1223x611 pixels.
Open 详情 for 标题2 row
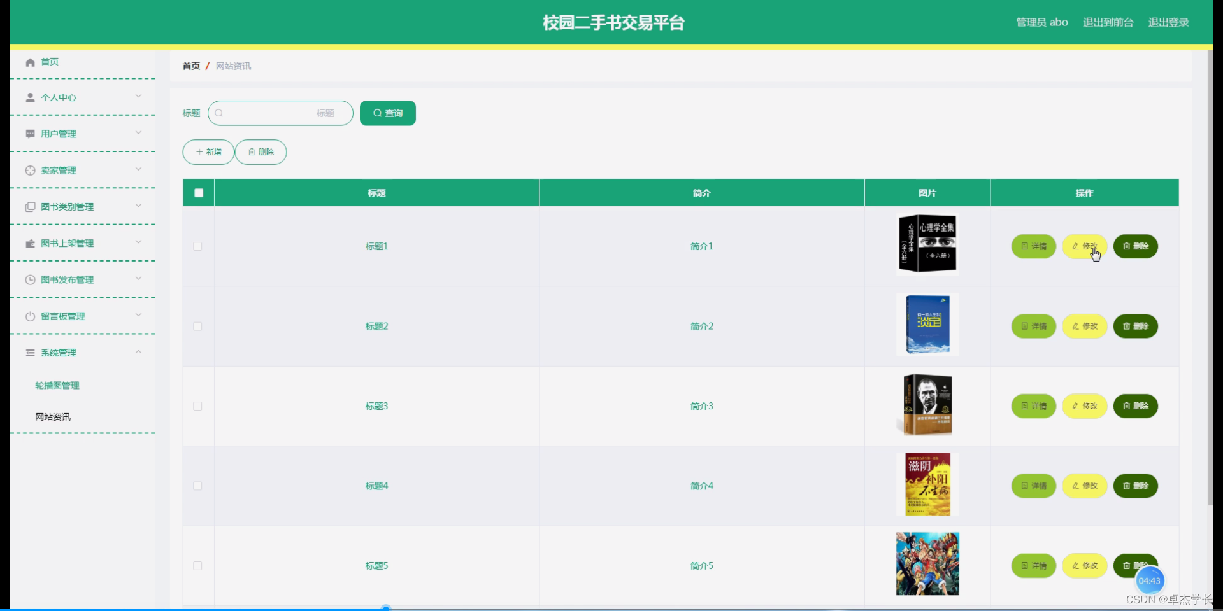click(x=1033, y=326)
